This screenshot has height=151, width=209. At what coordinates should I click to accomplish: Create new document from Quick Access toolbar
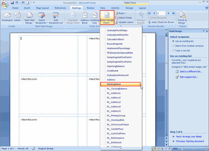coord(28,3)
